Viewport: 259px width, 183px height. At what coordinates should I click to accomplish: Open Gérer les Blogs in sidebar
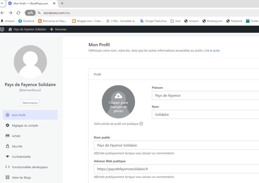click(x=21, y=177)
